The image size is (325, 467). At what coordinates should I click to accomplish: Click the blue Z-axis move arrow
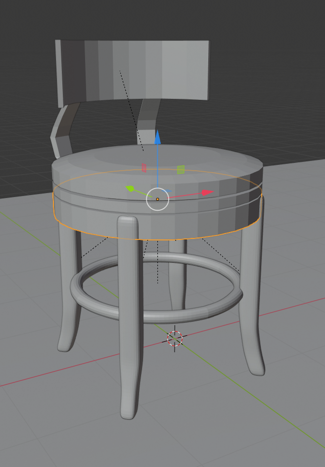point(157,137)
